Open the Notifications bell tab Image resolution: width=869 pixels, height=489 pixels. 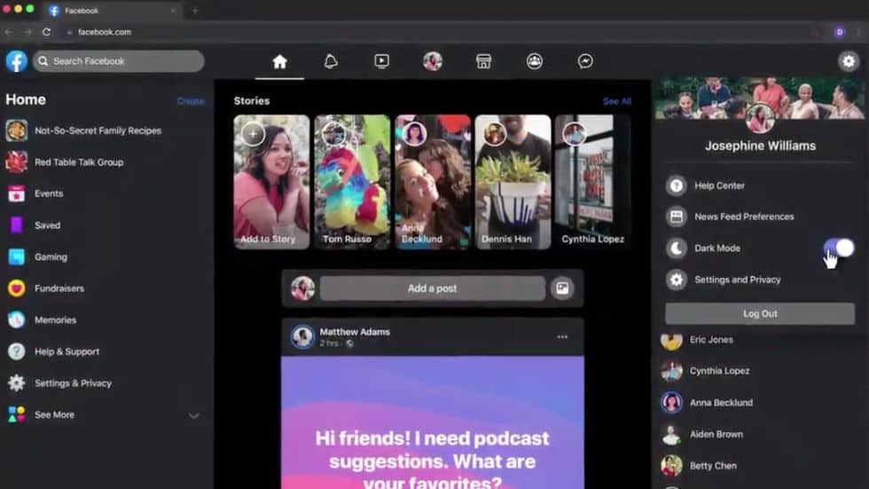click(331, 61)
